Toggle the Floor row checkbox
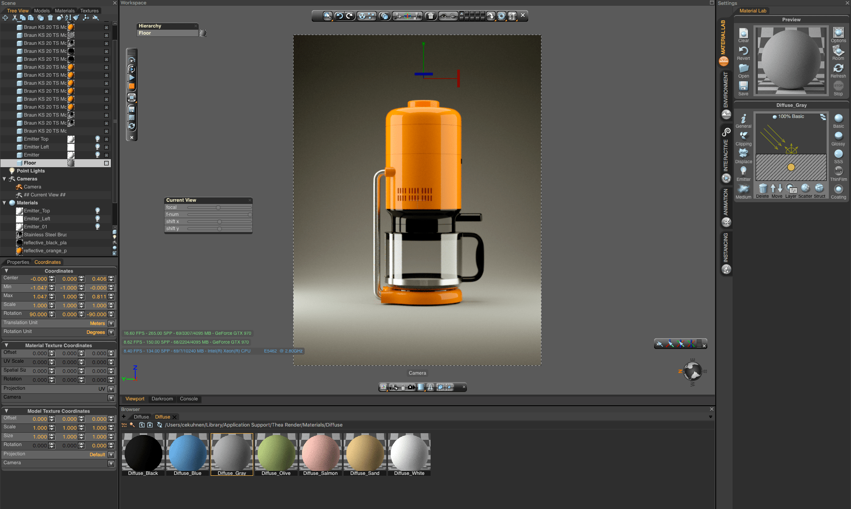 pyautogui.click(x=106, y=163)
